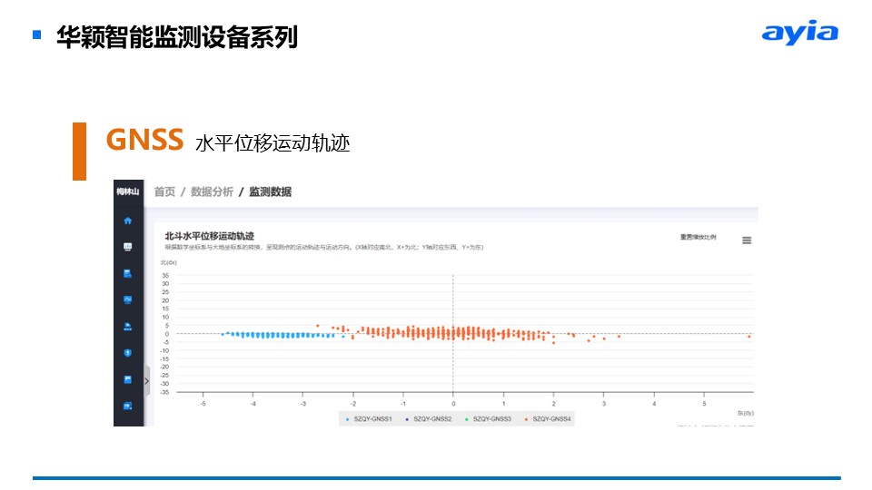Viewport: 872px width, 490px height.
Task: Select the 监测数据 breadcrumb item
Action: point(271,191)
